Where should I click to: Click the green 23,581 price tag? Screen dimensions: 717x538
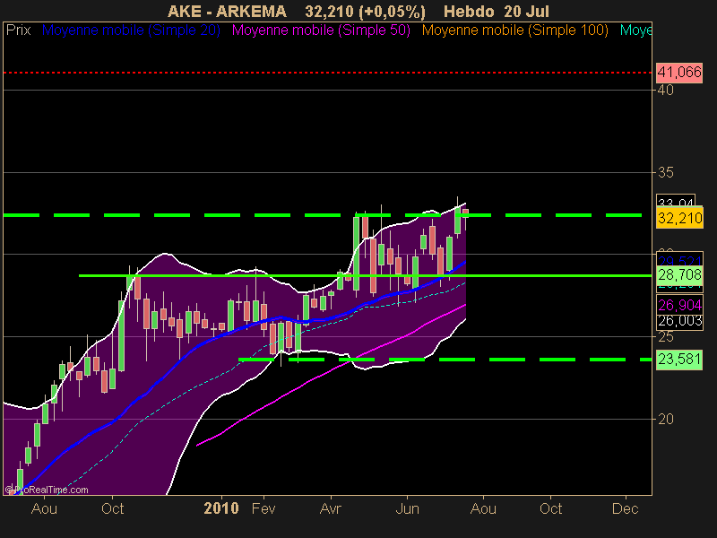point(679,360)
